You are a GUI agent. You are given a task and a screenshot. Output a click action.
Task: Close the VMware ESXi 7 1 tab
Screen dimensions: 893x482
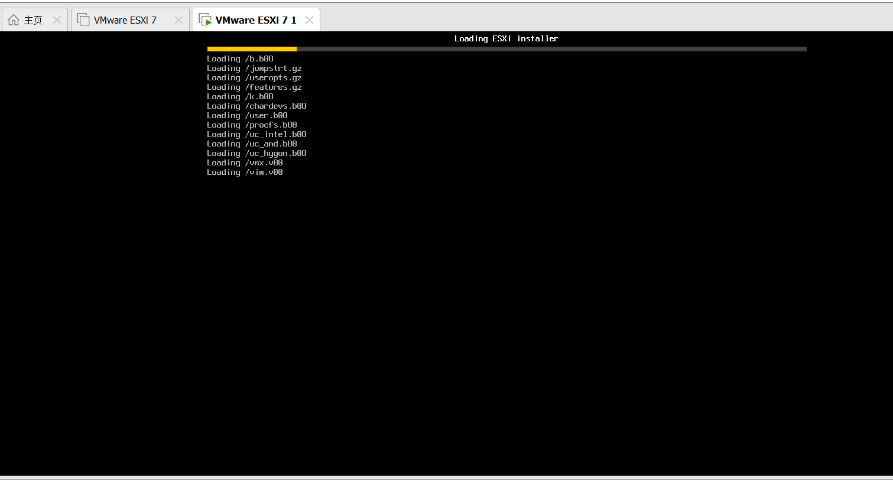point(309,19)
